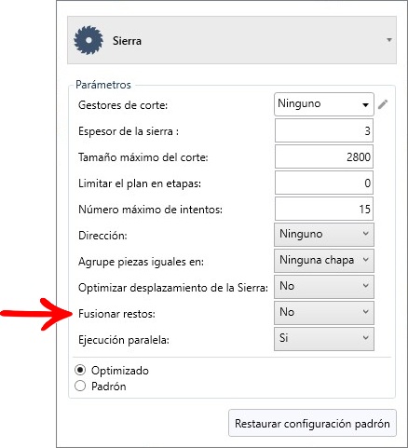Click the pencil edit icon beside Gestores de corte

tap(383, 104)
